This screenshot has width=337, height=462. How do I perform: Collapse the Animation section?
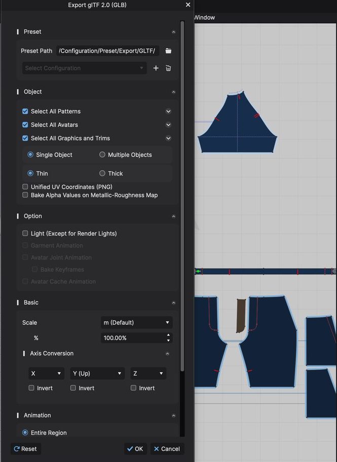click(x=173, y=415)
